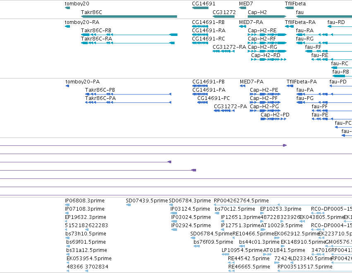Select transcript label tomboy20-RA
This screenshot has height=273, width=352.
coord(82,22)
